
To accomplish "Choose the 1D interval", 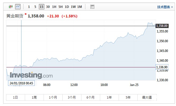I will click(x=67, y=7).
